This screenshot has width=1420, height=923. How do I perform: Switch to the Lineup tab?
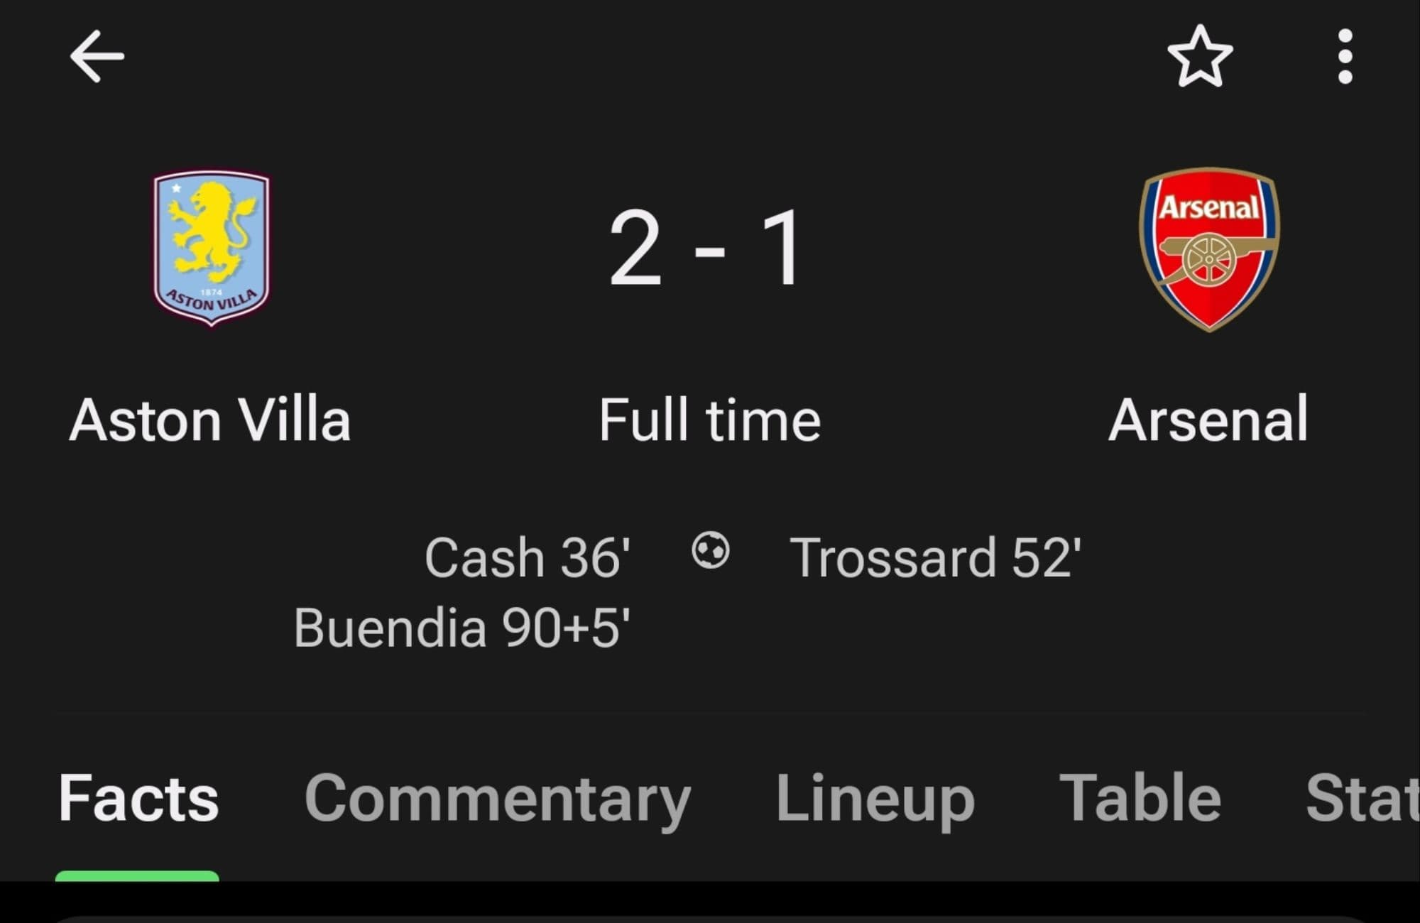[x=875, y=799]
